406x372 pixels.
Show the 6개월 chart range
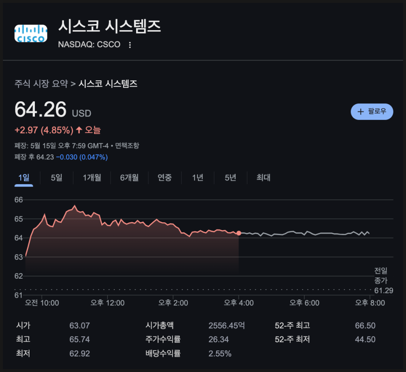click(x=129, y=177)
